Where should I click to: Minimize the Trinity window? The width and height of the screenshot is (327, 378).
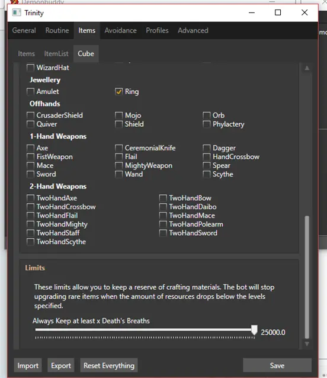pyautogui.click(x=252, y=12)
